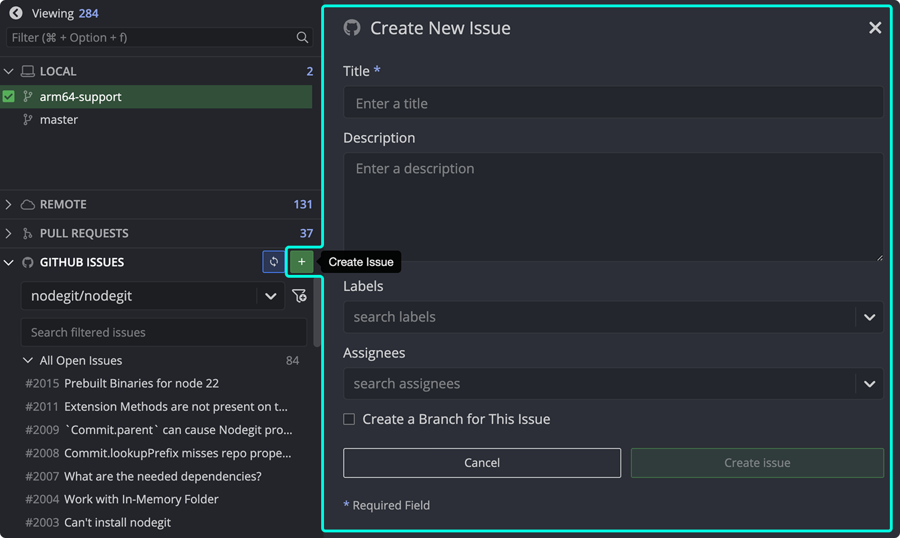Viewport: 900px width, 538px height.
Task: Click the laptop icon beside LOCAL
Action: point(27,71)
